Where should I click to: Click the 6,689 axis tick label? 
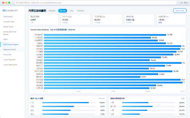click(x=113, y=91)
